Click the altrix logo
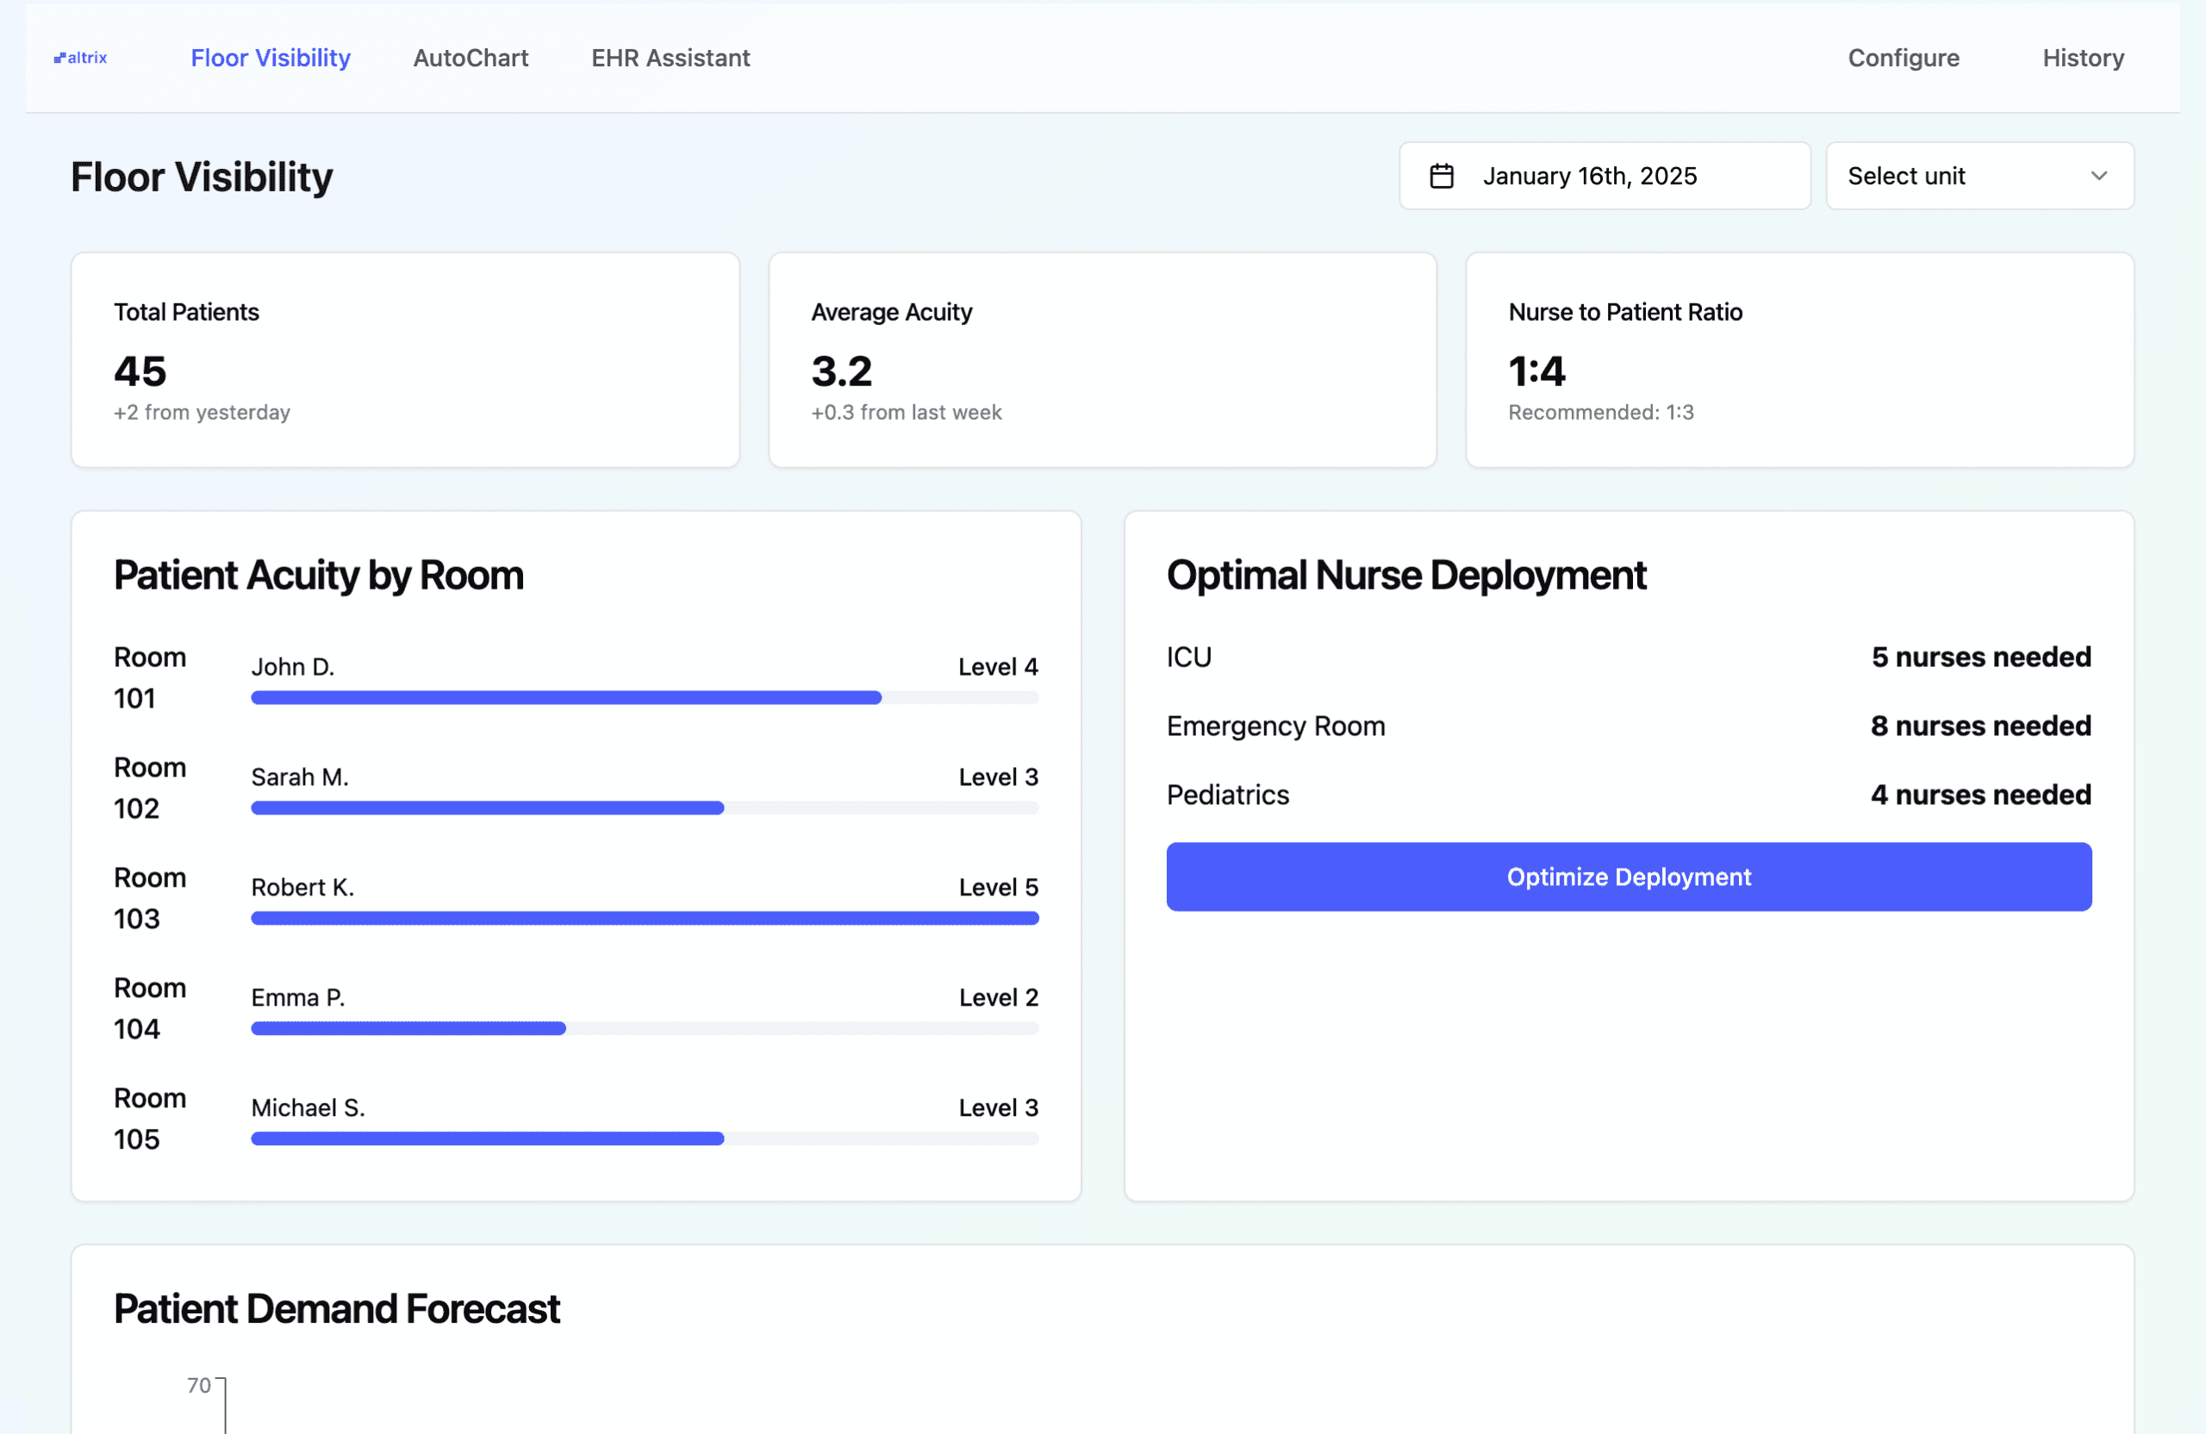2206x1434 pixels. 81,58
